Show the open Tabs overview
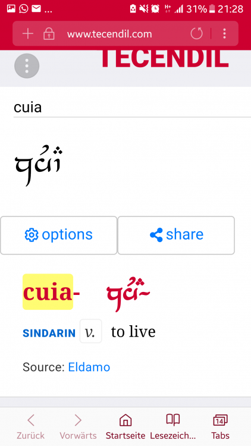Screen dimensions: 251x446 (x=220, y=426)
